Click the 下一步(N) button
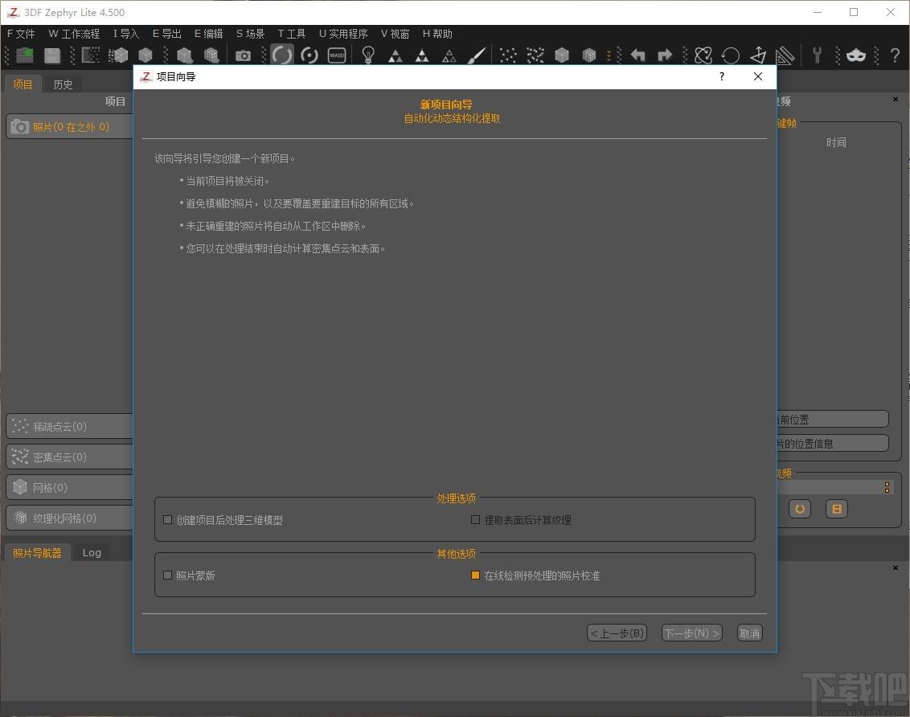This screenshot has height=717, width=910. [x=692, y=633]
